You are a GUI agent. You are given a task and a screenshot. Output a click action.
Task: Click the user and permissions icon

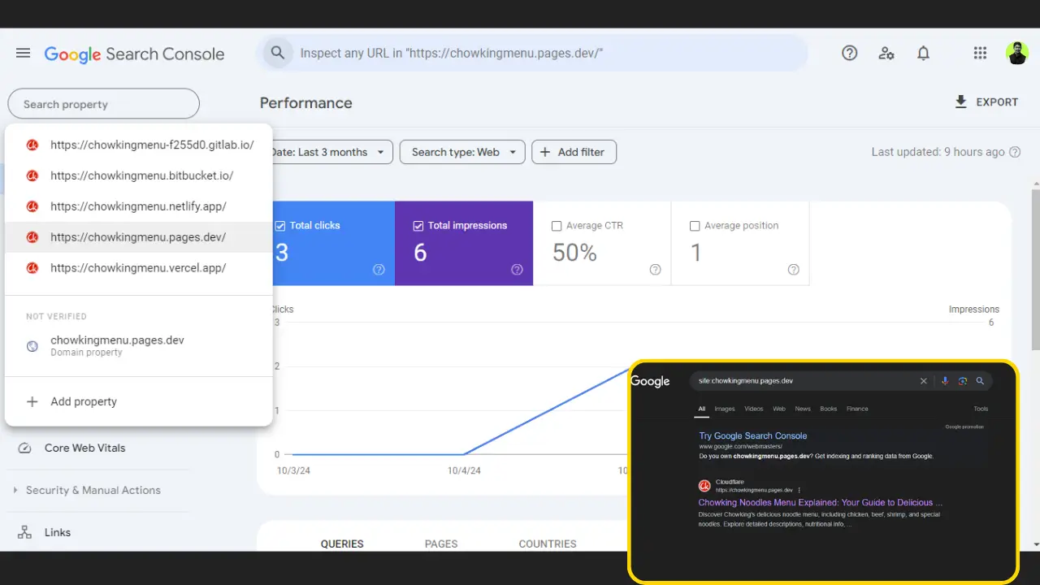point(886,53)
